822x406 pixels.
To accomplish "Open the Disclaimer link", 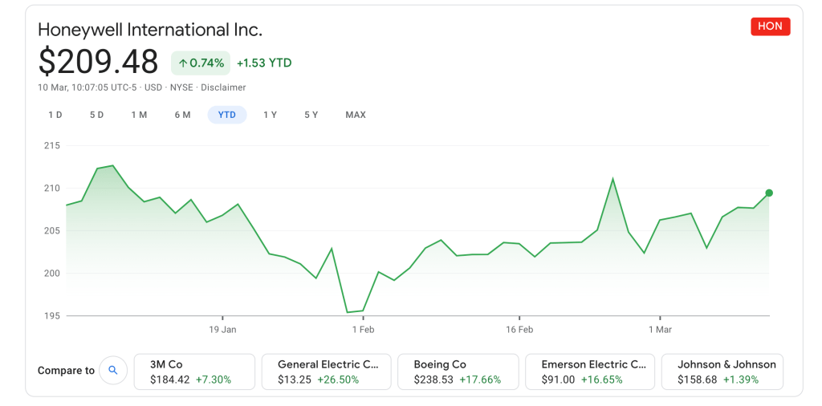I will click(223, 87).
